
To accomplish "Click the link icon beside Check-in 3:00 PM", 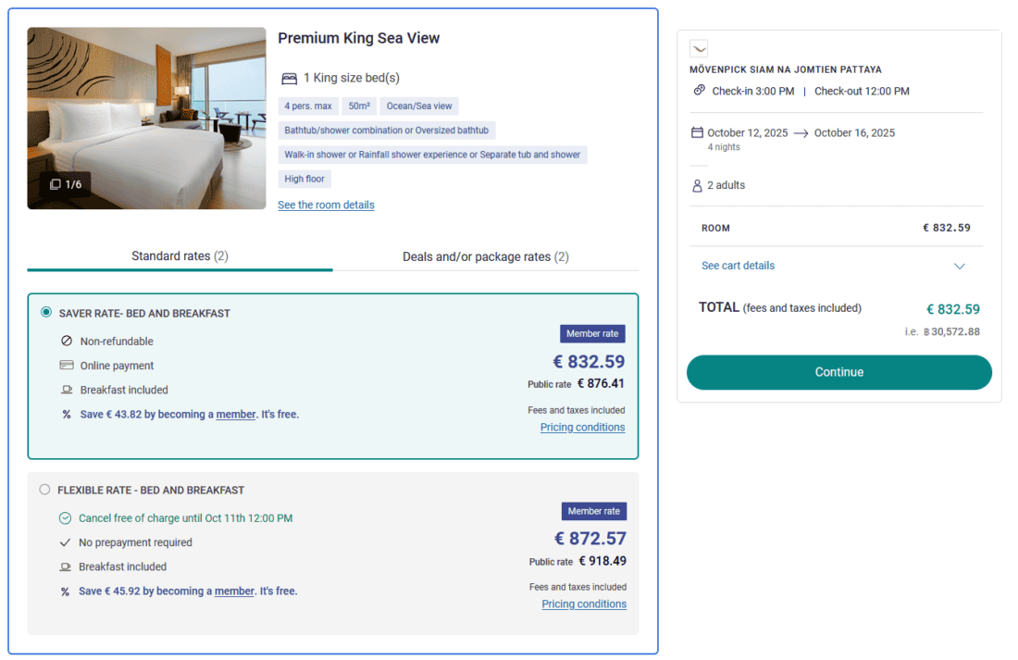I will [701, 91].
